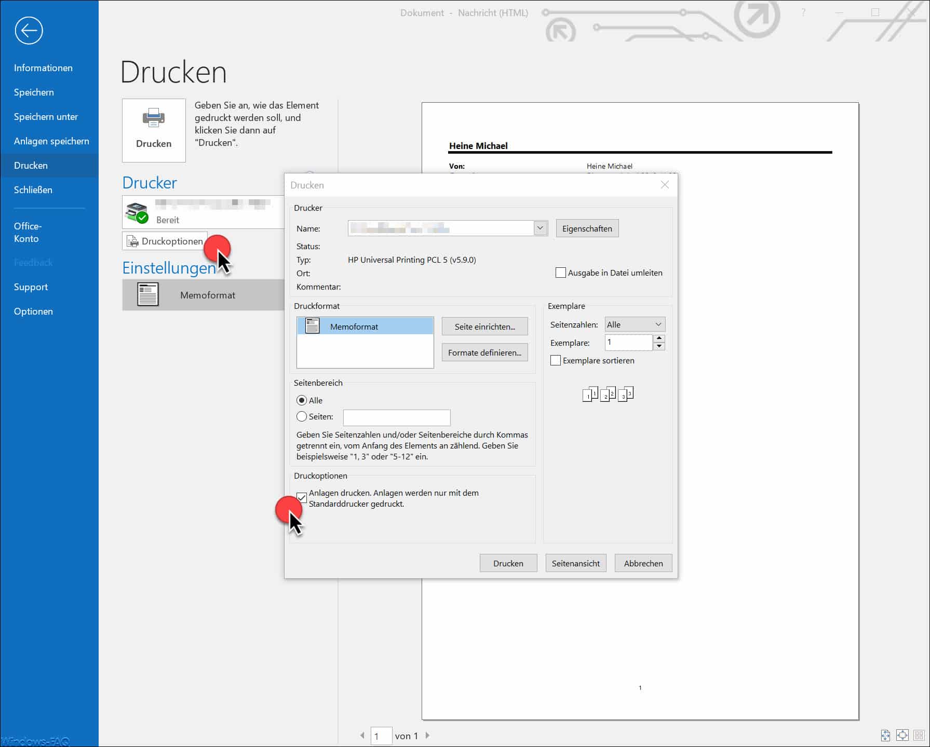Click the Seitenansicht button
This screenshot has height=747, width=930.
pyautogui.click(x=576, y=563)
